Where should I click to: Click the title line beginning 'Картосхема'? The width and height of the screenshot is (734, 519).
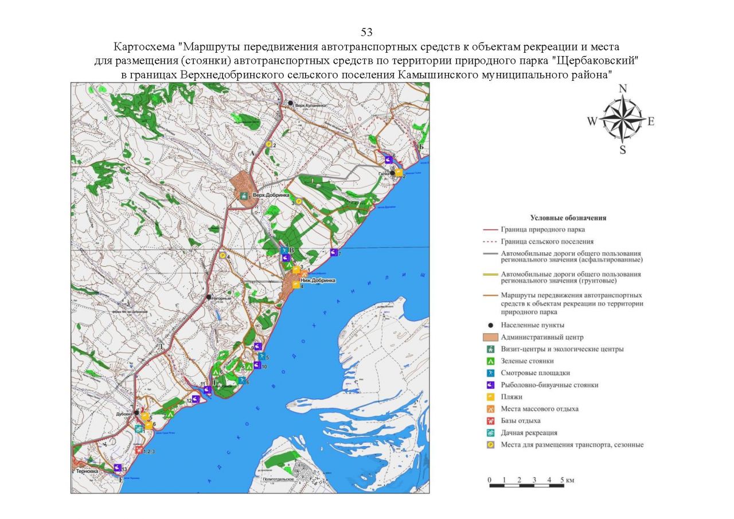tap(366, 46)
